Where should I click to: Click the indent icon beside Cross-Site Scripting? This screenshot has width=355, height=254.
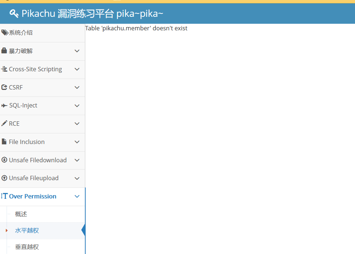4,69
